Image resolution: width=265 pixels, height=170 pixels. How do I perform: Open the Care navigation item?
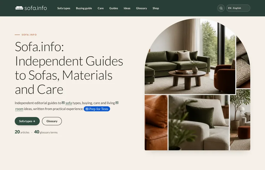(x=100, y=8)
